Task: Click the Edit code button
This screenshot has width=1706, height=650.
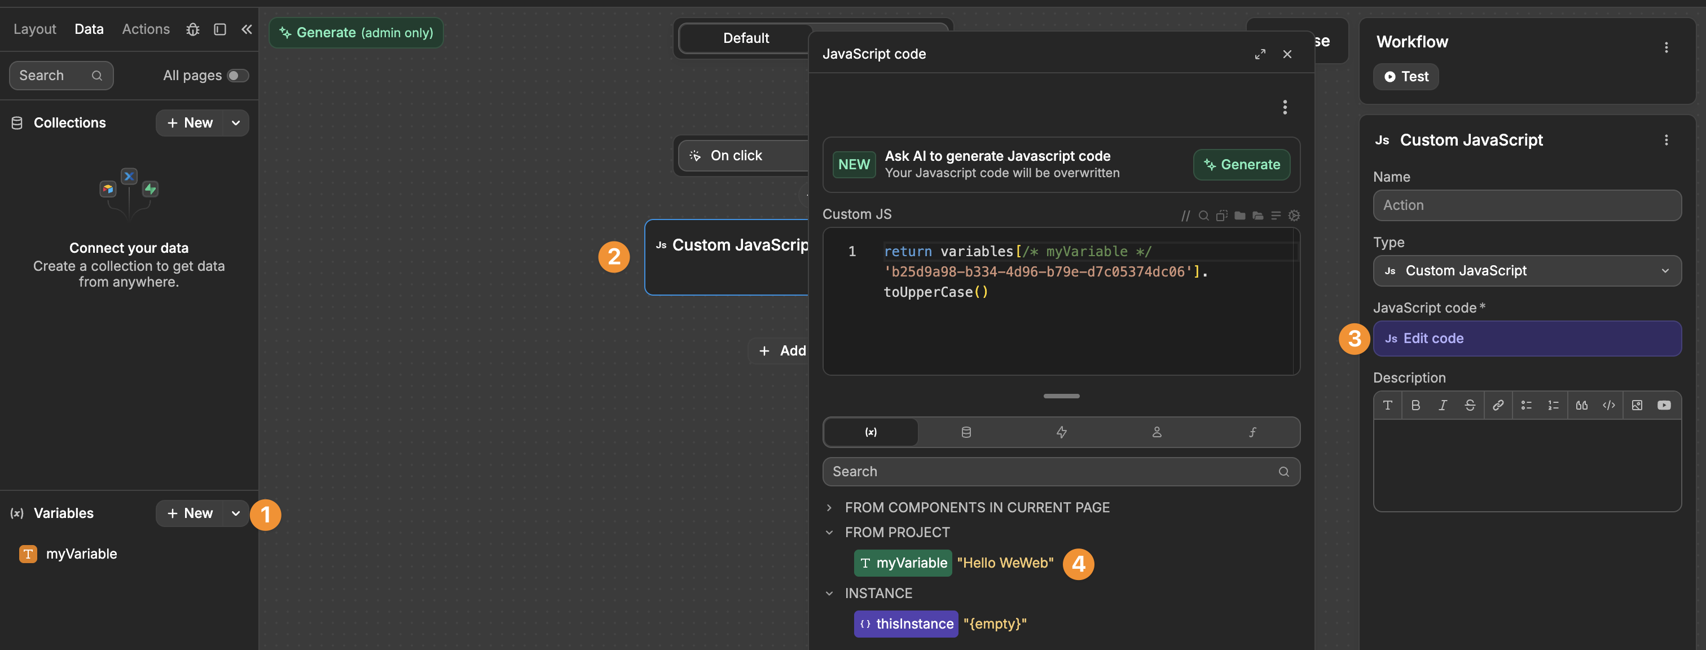Action: (1527, 339)
